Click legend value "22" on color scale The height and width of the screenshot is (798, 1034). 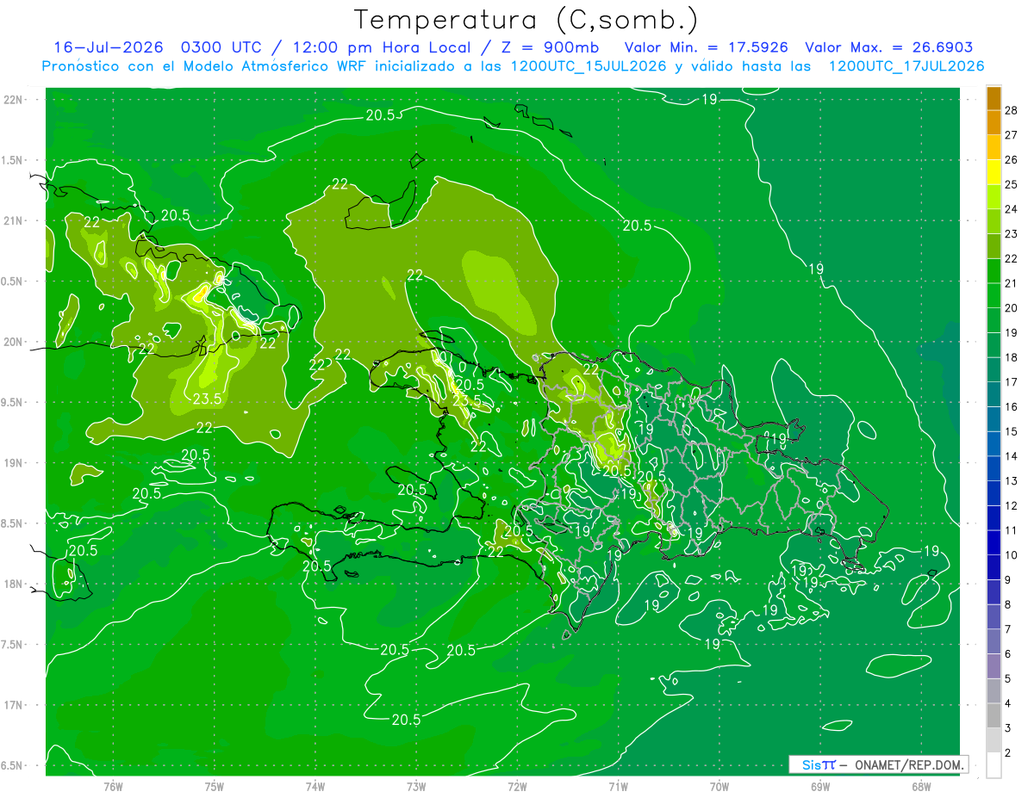click(x=1012, y=258)
